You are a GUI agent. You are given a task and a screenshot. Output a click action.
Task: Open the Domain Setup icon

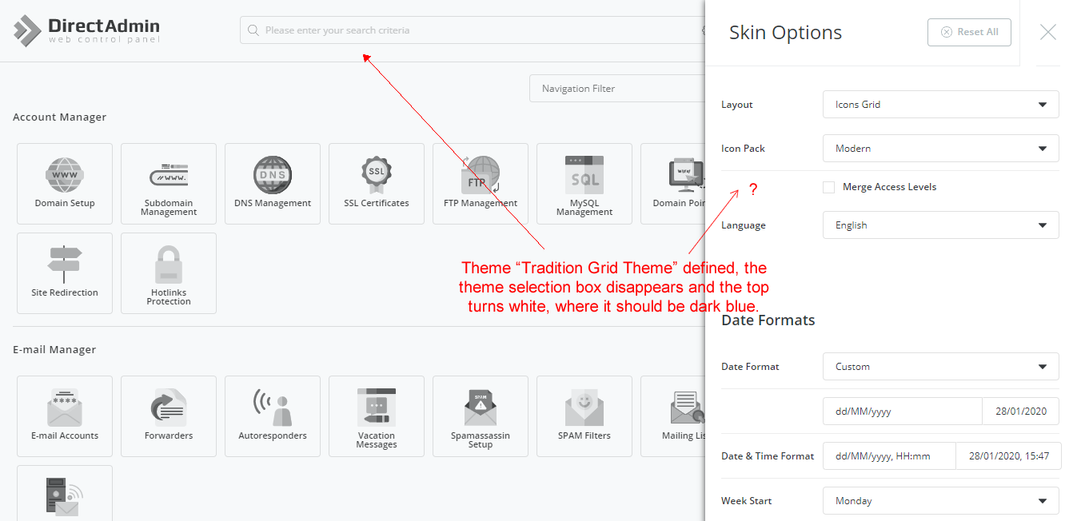click(x=65, y=183)
